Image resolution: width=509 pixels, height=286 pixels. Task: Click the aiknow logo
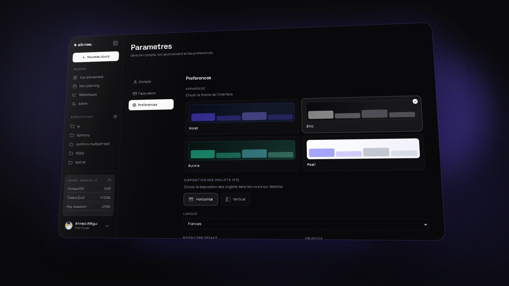point(83,44)
